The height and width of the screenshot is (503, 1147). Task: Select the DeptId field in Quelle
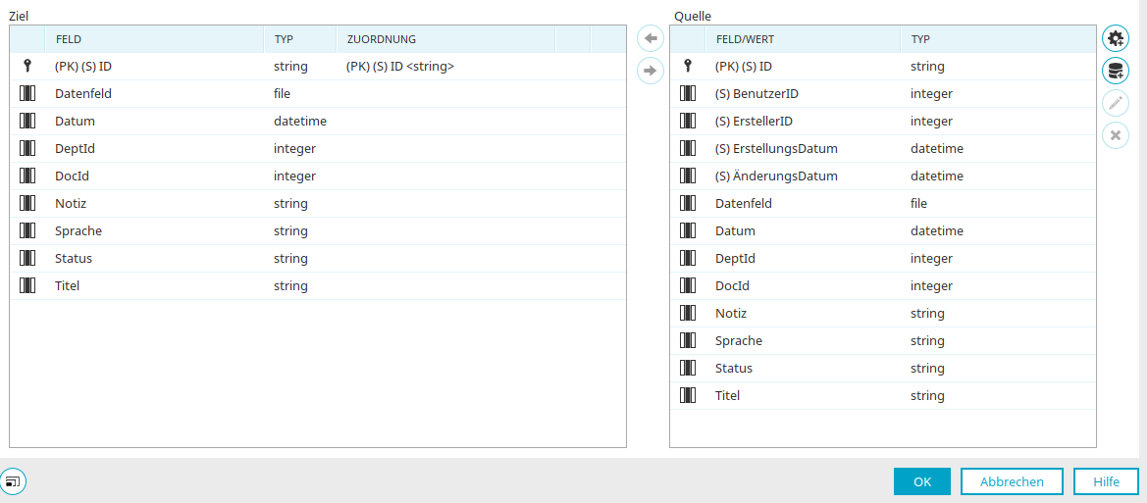click(x=735, y=258)
